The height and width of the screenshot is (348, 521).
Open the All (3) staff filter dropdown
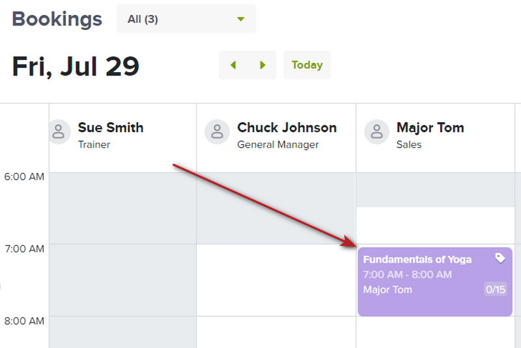[186, 19]
